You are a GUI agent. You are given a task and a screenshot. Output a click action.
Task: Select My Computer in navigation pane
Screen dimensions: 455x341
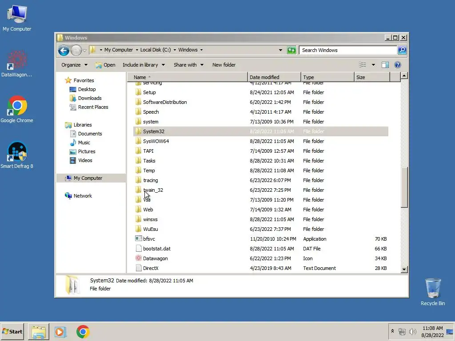coord(88,178)
